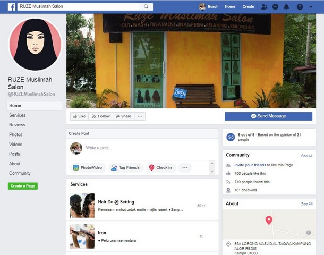This screenshot has width=324, height=255.
Task: Click the red map location pin
Action: (269, 220)
